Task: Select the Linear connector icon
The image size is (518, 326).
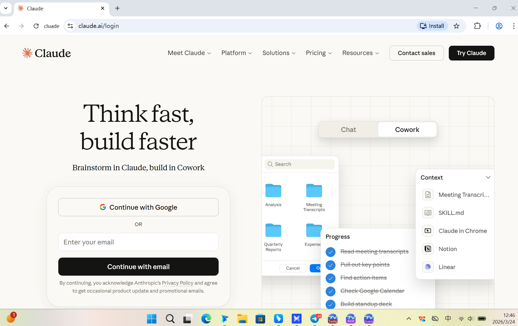Action: pos(428,267)
